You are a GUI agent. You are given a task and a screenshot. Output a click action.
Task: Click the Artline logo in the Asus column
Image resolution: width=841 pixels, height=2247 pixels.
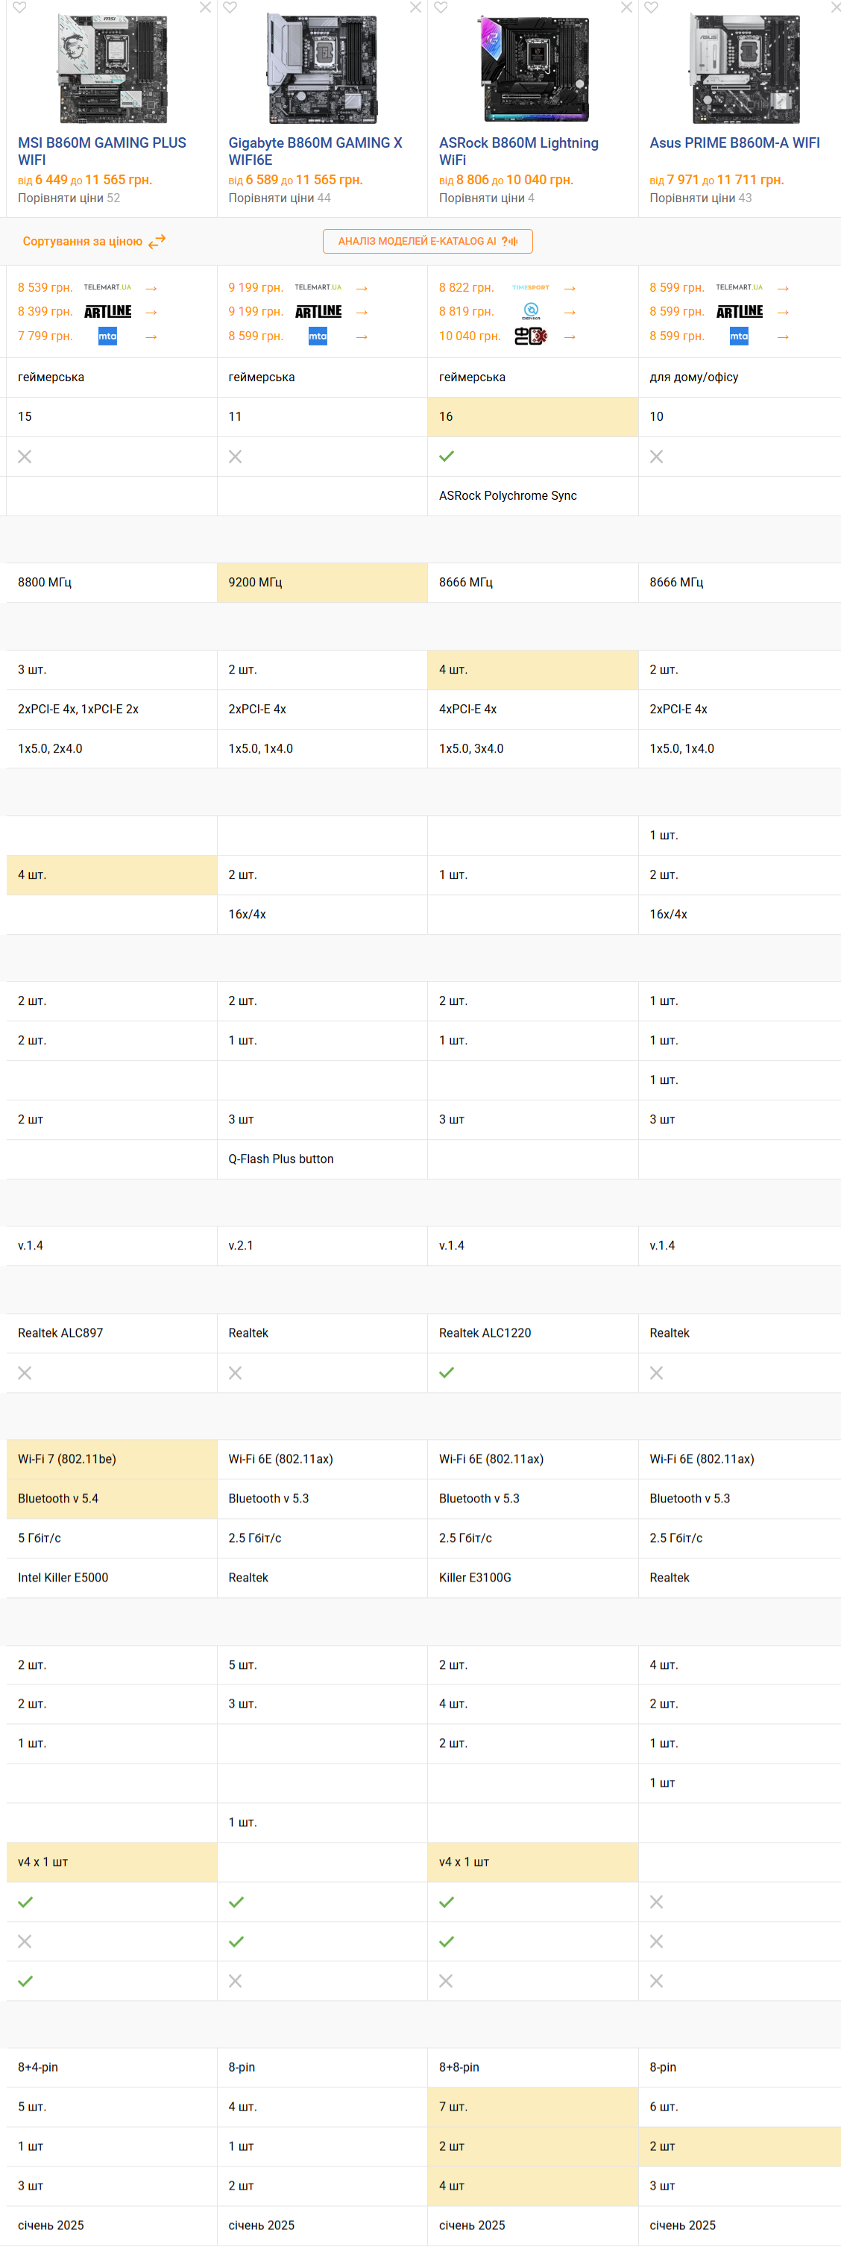(739, 311)
